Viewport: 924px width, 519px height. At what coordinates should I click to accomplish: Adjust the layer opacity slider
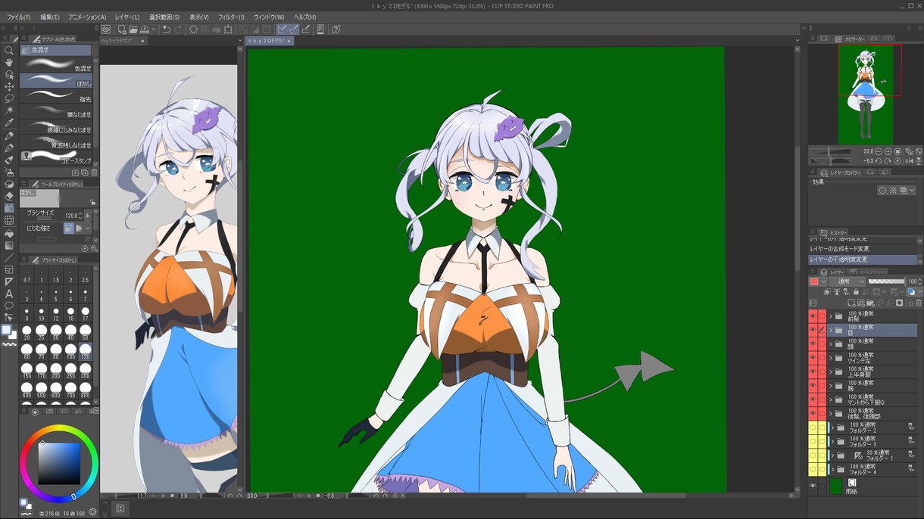[x=886, y=281]
